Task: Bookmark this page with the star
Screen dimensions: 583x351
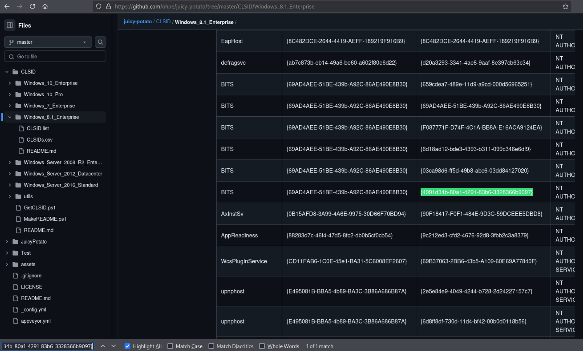Action: point(565,7)
